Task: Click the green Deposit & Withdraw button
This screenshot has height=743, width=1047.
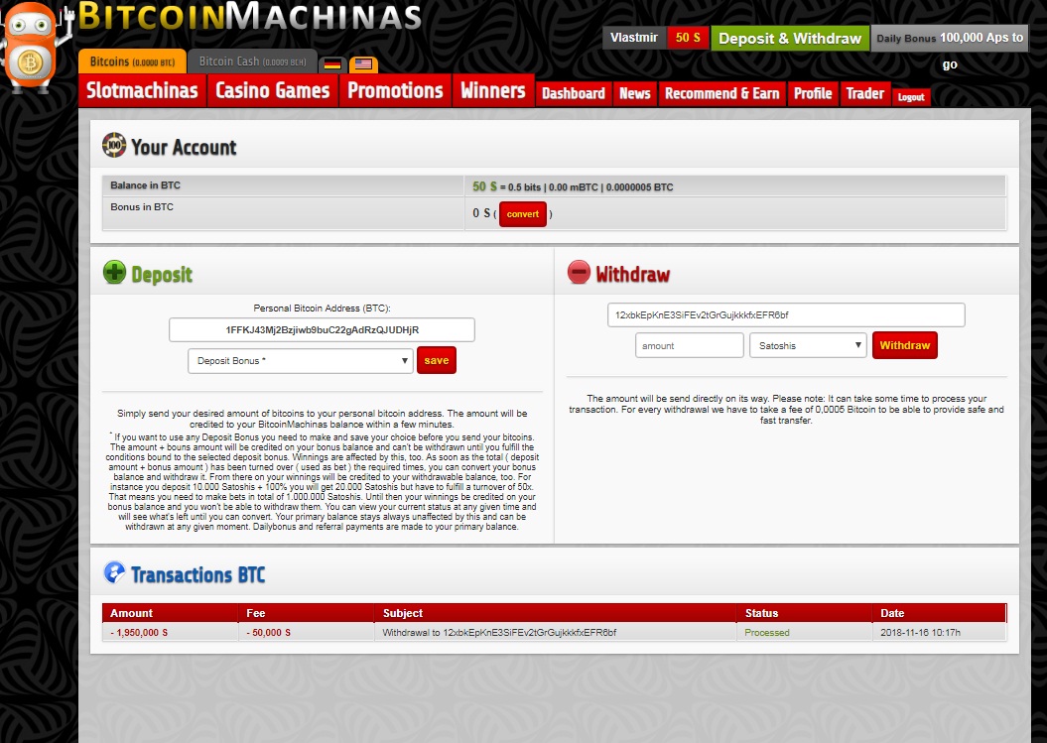Action: 789,39
